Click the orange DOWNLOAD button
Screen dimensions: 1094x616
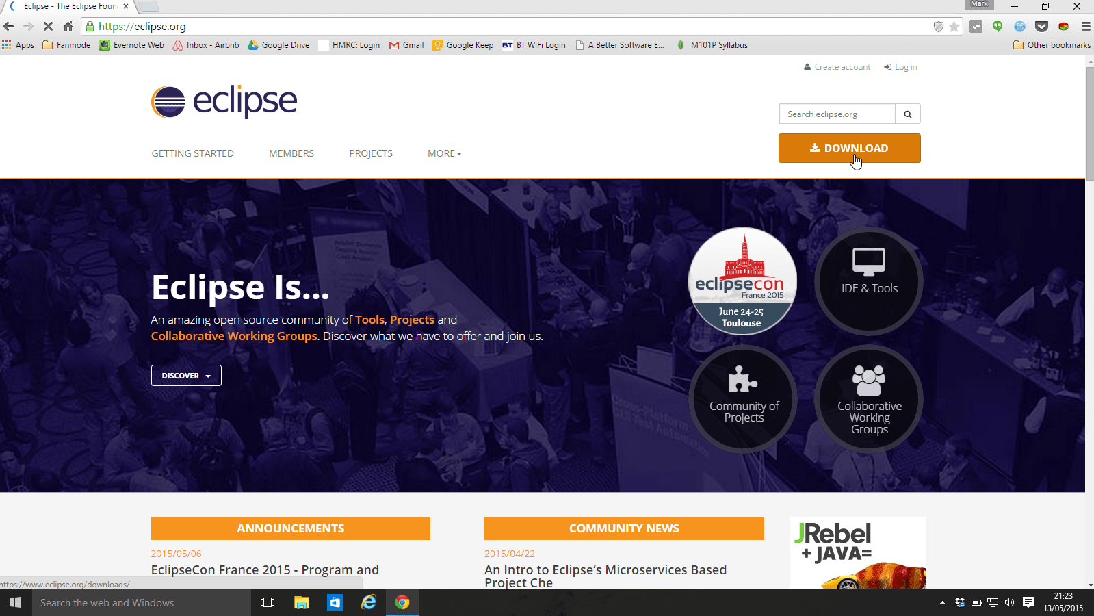pos(849,148)
